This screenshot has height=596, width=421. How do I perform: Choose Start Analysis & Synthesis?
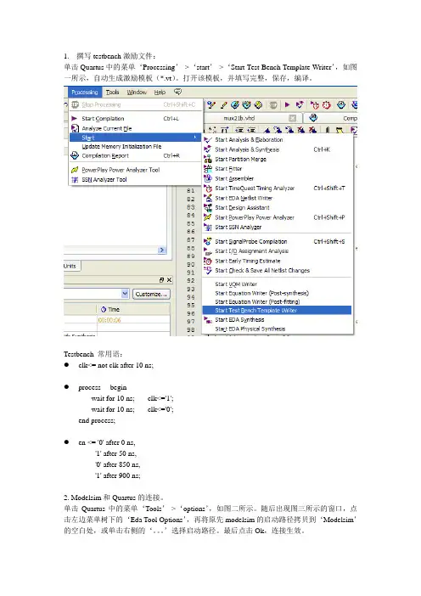tap(247, 149)
